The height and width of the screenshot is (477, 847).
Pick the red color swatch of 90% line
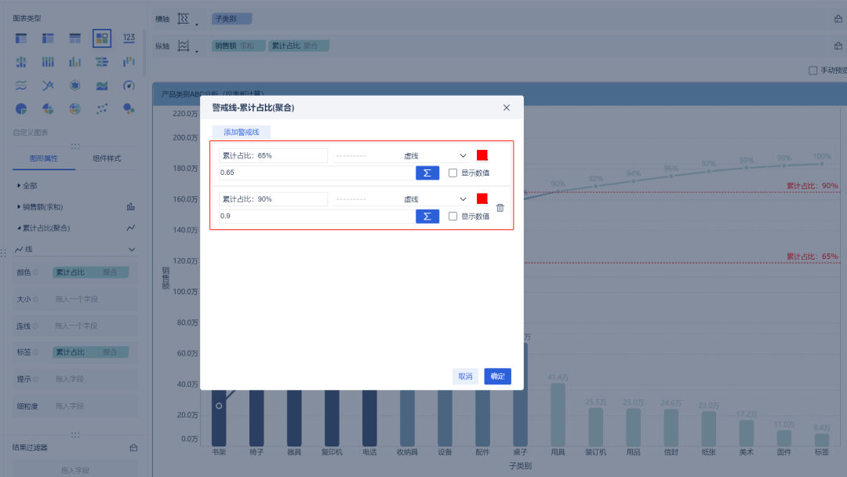tap(482, 198)
